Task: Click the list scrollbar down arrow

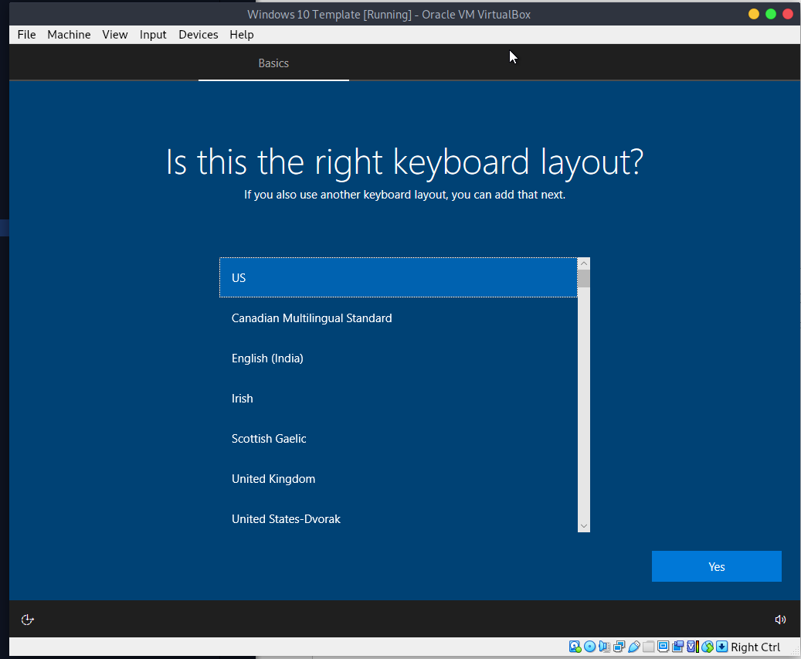Action: 584,526
